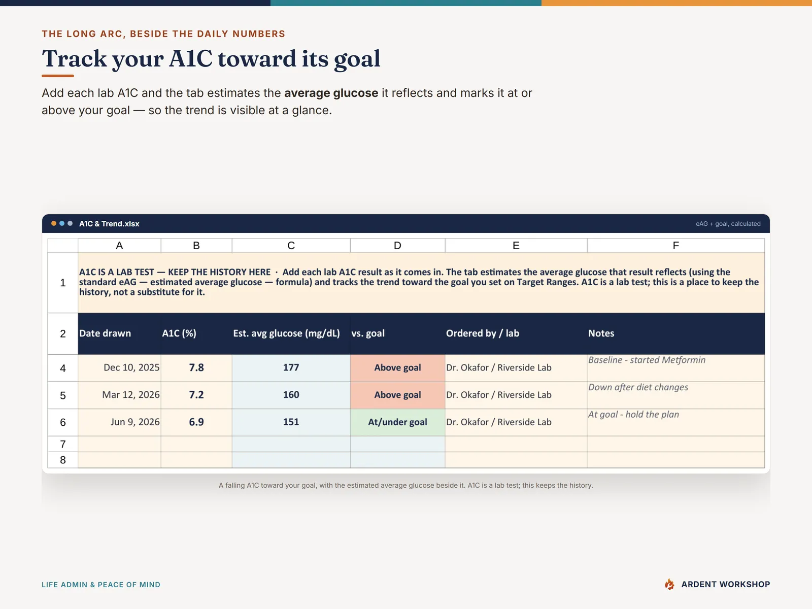This screenshot has height=609, width=812.
Task: Click the empty Date drawn cell in row 7
Action: (x=119, y=444)
